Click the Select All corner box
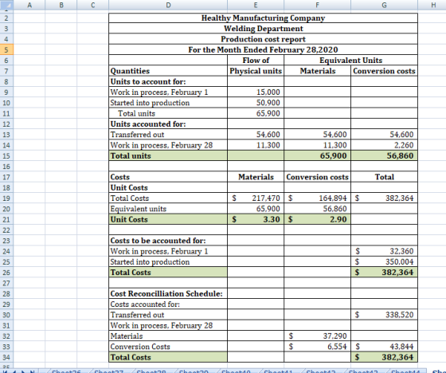This screenshot has width=446, height=373. pos(6,5)
